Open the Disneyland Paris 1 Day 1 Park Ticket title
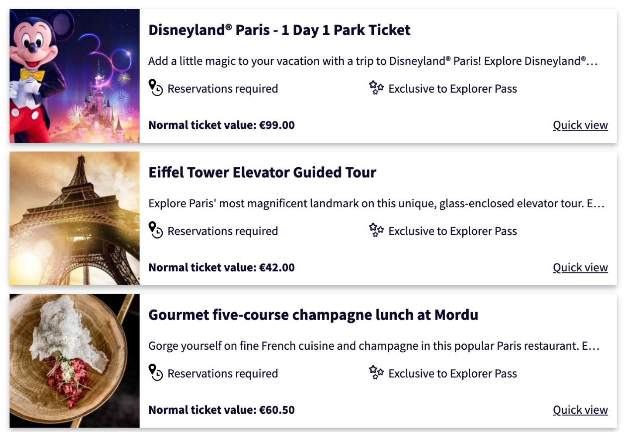 pyautogui.click(x=279, y=30)
